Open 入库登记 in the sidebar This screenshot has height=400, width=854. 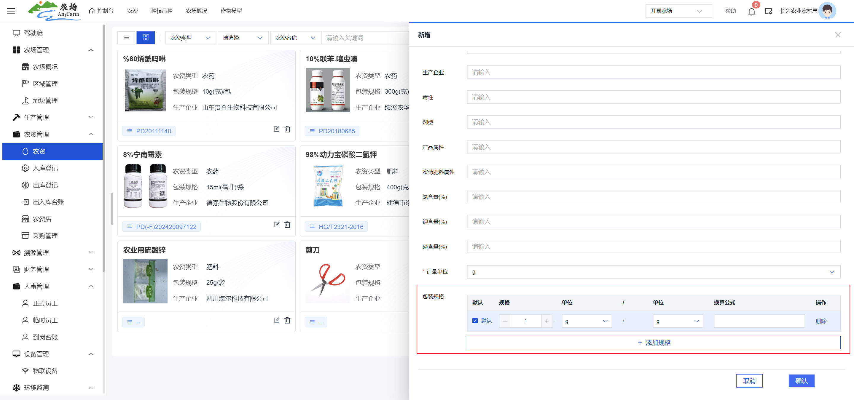coord(45,168)
